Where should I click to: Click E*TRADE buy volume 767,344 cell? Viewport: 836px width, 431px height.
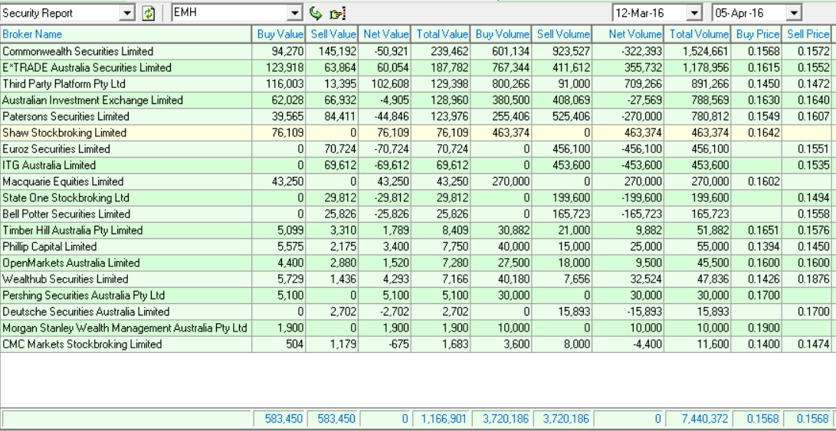point(501,67)
